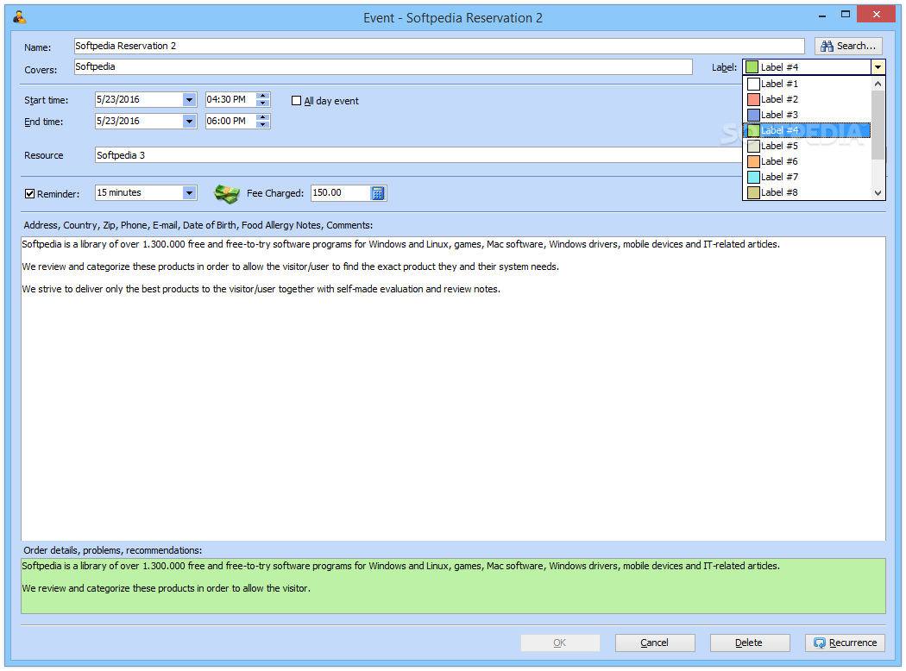
Task: Select Label #3 from the list
Action: (x=807, y=115)
